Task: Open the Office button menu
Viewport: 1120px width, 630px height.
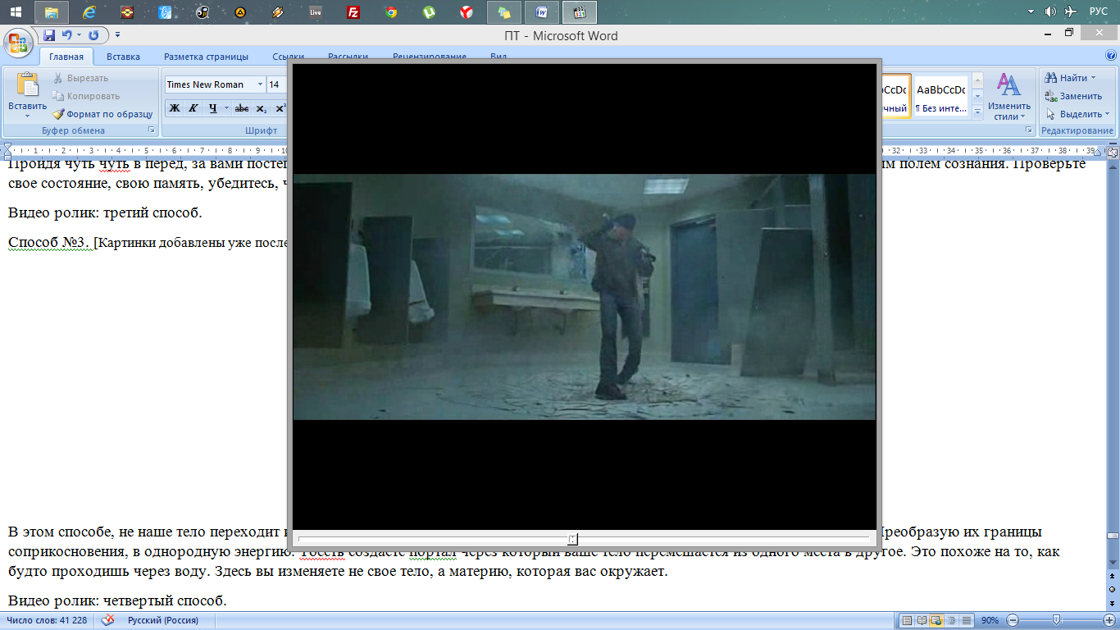Action: (x=17, y=41)
